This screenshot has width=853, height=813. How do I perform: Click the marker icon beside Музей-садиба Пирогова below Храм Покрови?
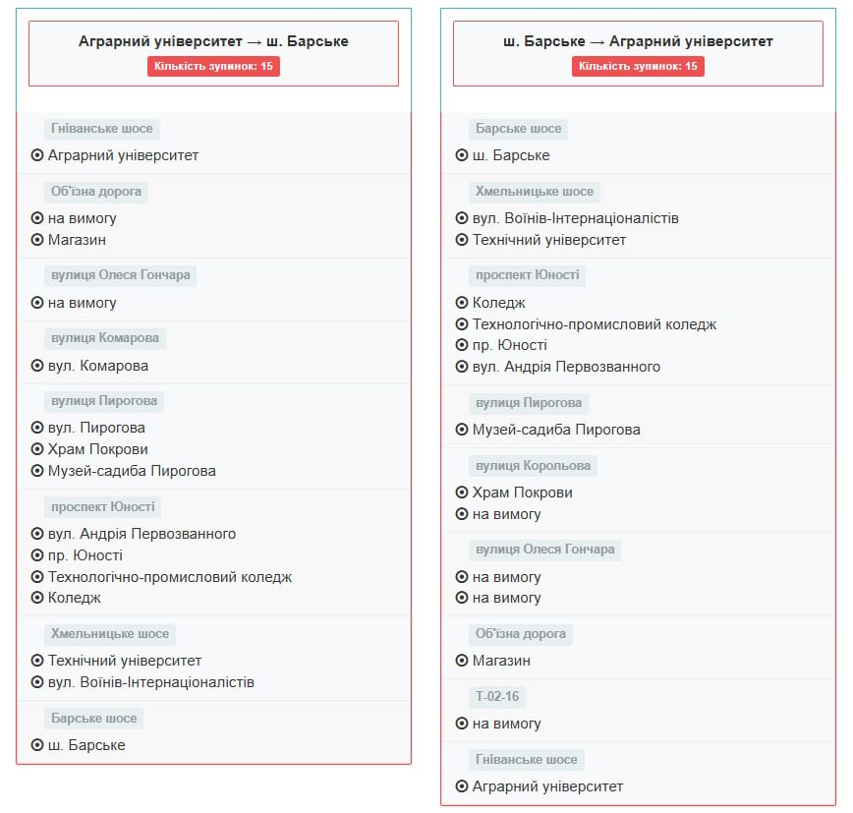pos(37,471)
